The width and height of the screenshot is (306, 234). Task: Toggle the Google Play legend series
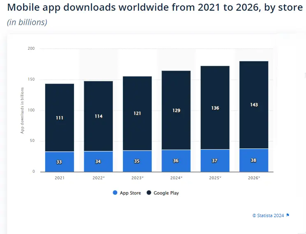[163, 193]
